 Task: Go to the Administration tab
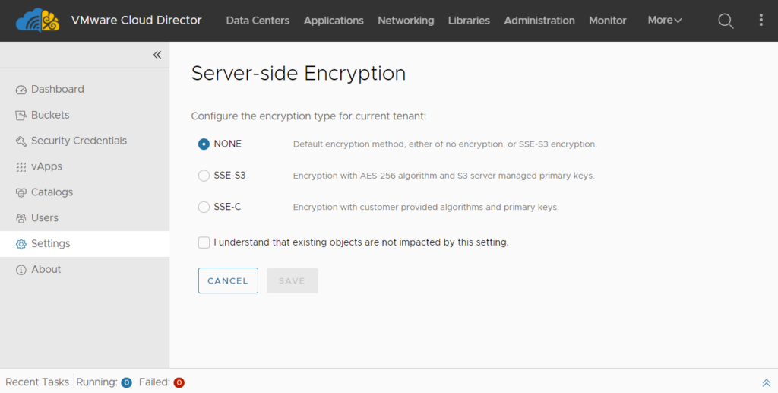[539, 21]
